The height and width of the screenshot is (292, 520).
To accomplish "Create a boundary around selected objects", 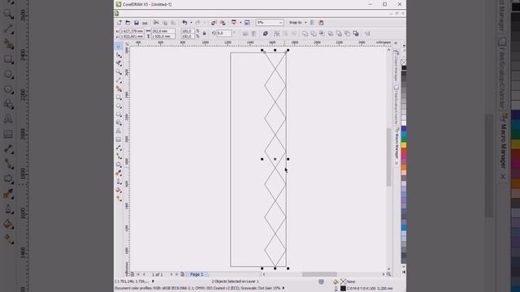I will point(356,33).
